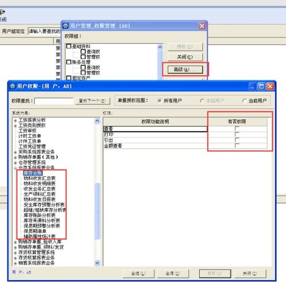Check 管理权 under 基础资料
Screen dimensions: 286x291
83,56
